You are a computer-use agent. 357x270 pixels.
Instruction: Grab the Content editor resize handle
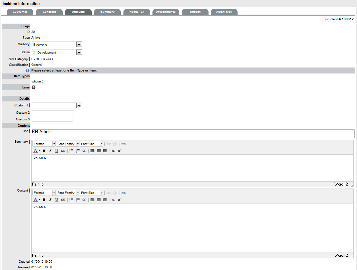(x=352, y=257)
